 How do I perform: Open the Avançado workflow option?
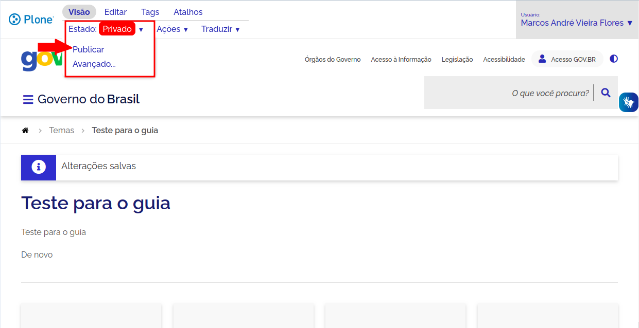(x=94, y=64)
